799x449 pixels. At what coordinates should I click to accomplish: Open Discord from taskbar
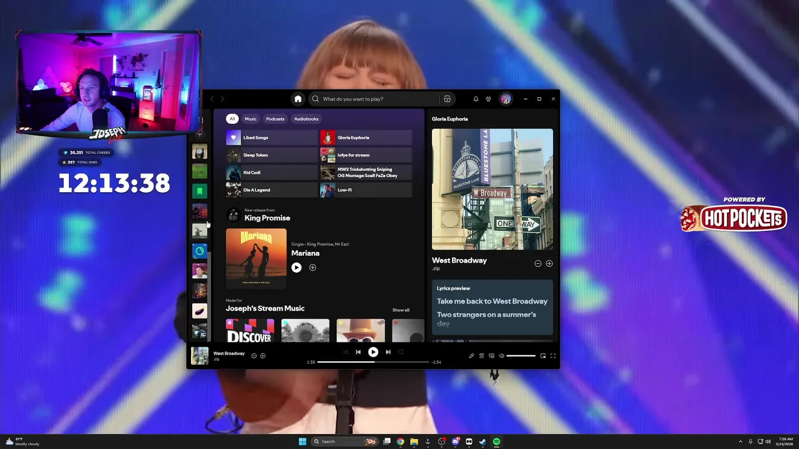[x=456, y=442]
